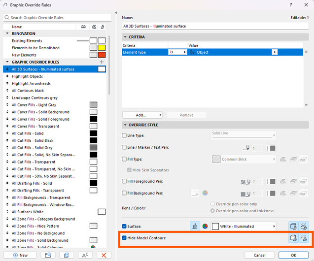
Task: Focus the Search Graphic Override Rules field
Action: pyautogui.click(x=57, y=18)
